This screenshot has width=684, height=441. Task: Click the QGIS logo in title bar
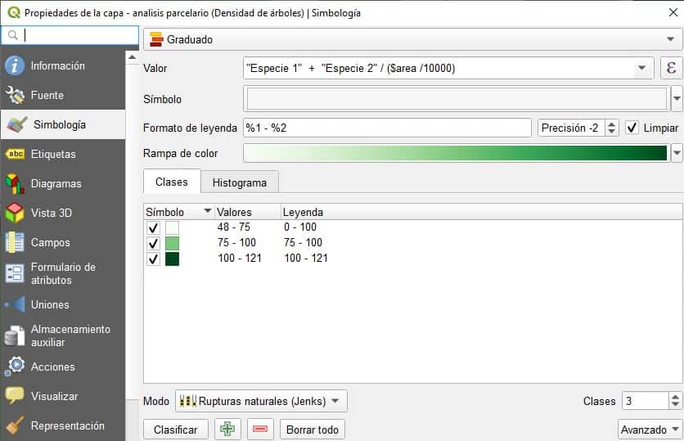coord(14,12)
